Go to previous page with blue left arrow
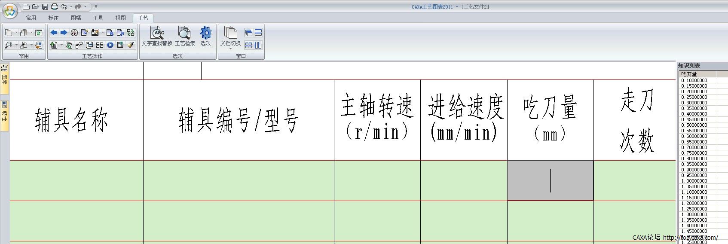The image size is (728, 244). (x=54, y=33)
